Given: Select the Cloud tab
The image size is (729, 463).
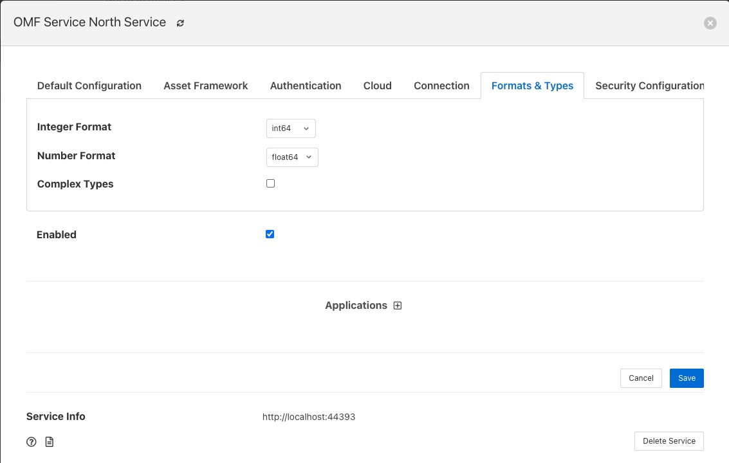Looking at the screenshot, I should click(378, 85).
